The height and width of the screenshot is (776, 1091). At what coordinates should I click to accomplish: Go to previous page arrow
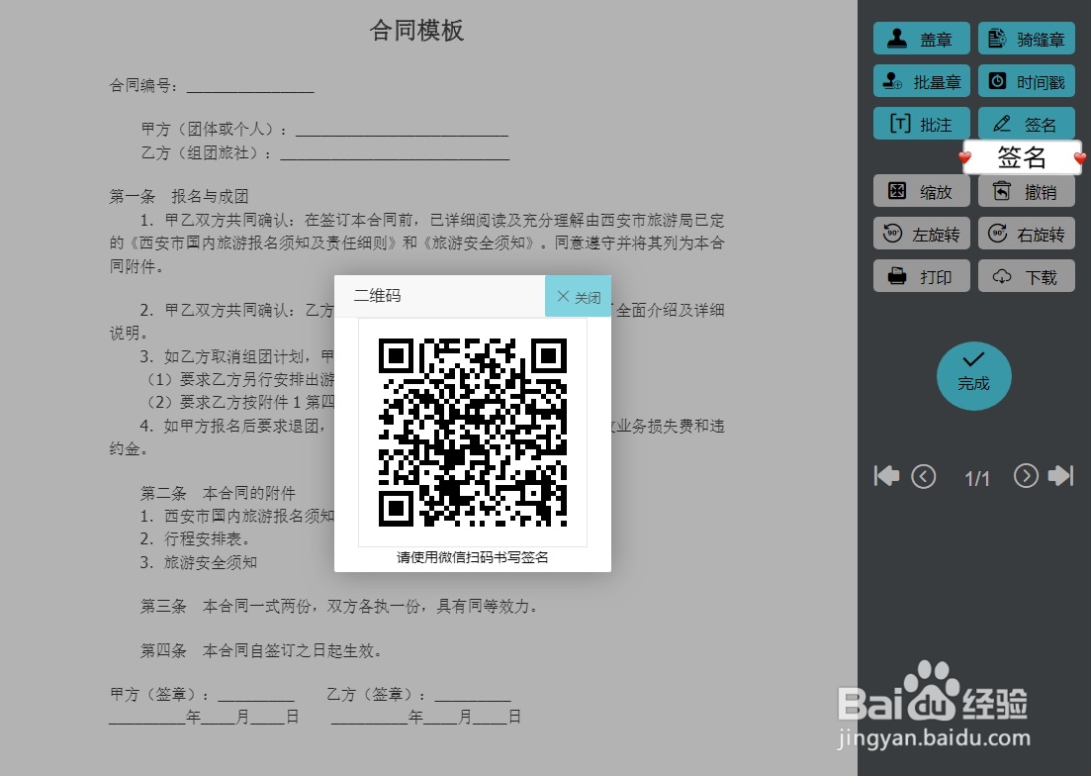click(x=923, y=477)
